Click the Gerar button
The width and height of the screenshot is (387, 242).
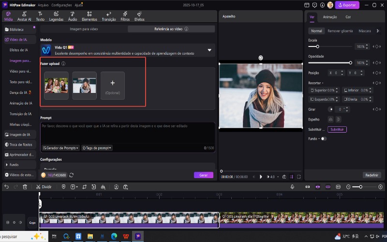tap(203, 175)
